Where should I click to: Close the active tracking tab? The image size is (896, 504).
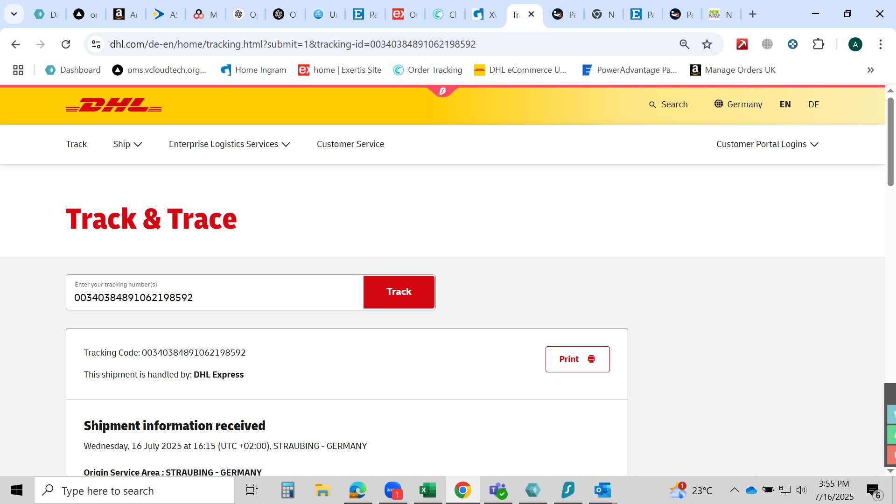click(531, 14)
